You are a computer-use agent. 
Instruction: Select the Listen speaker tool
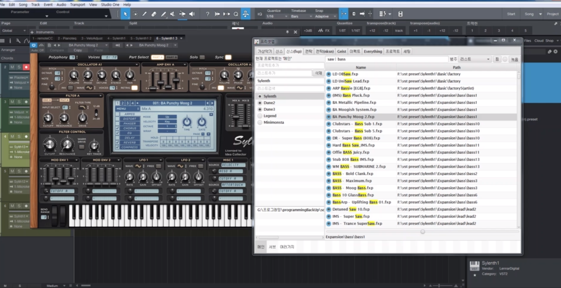192,14
